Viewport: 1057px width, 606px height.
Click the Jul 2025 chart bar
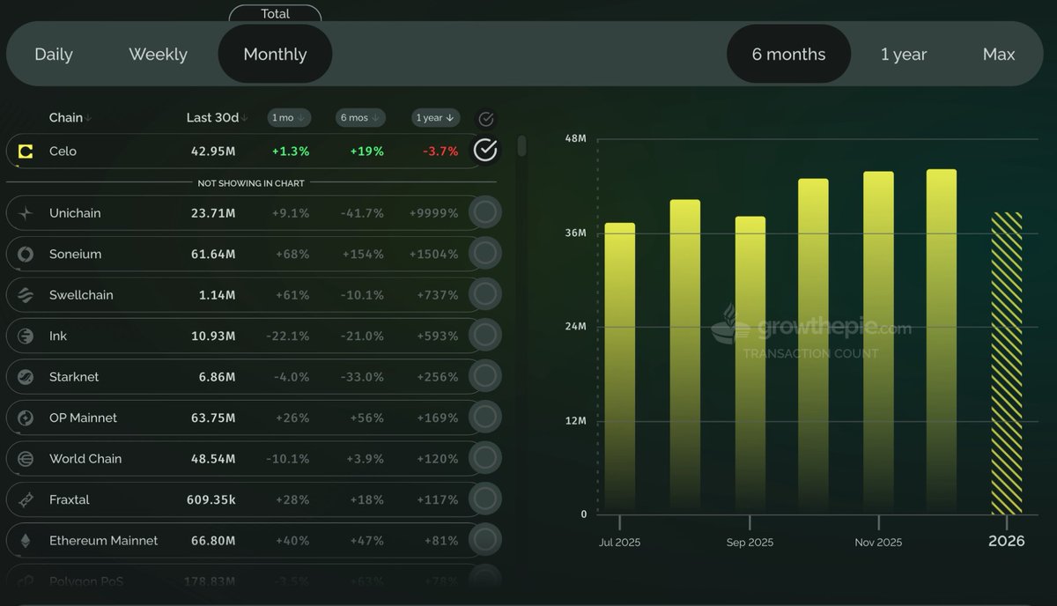(620, 368)
